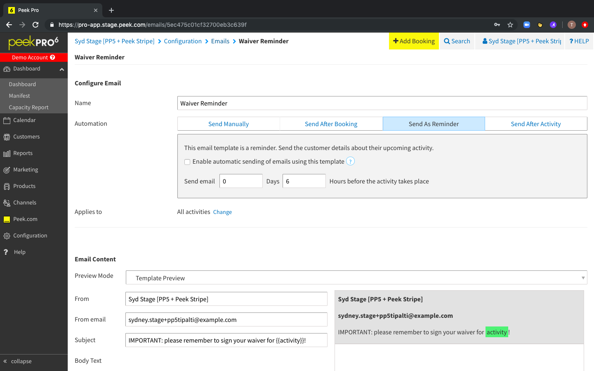Open the Configuration gear icon
Viewport: 594px width, 371px height.
click(x=7, y=236)
